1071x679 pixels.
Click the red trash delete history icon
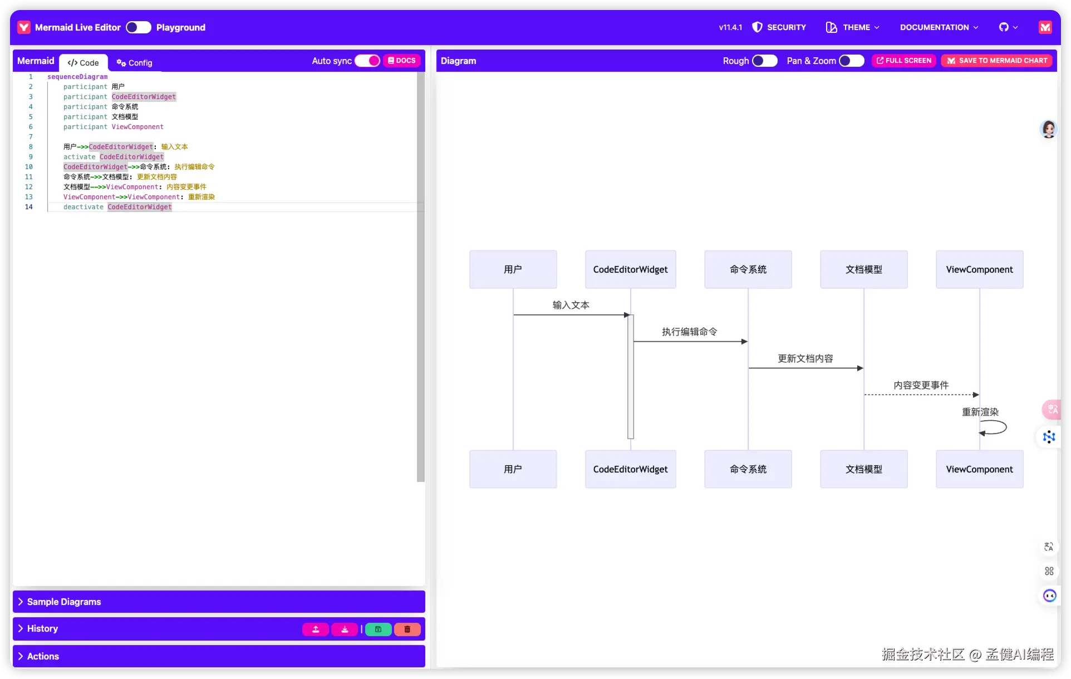tap(407, 629)
